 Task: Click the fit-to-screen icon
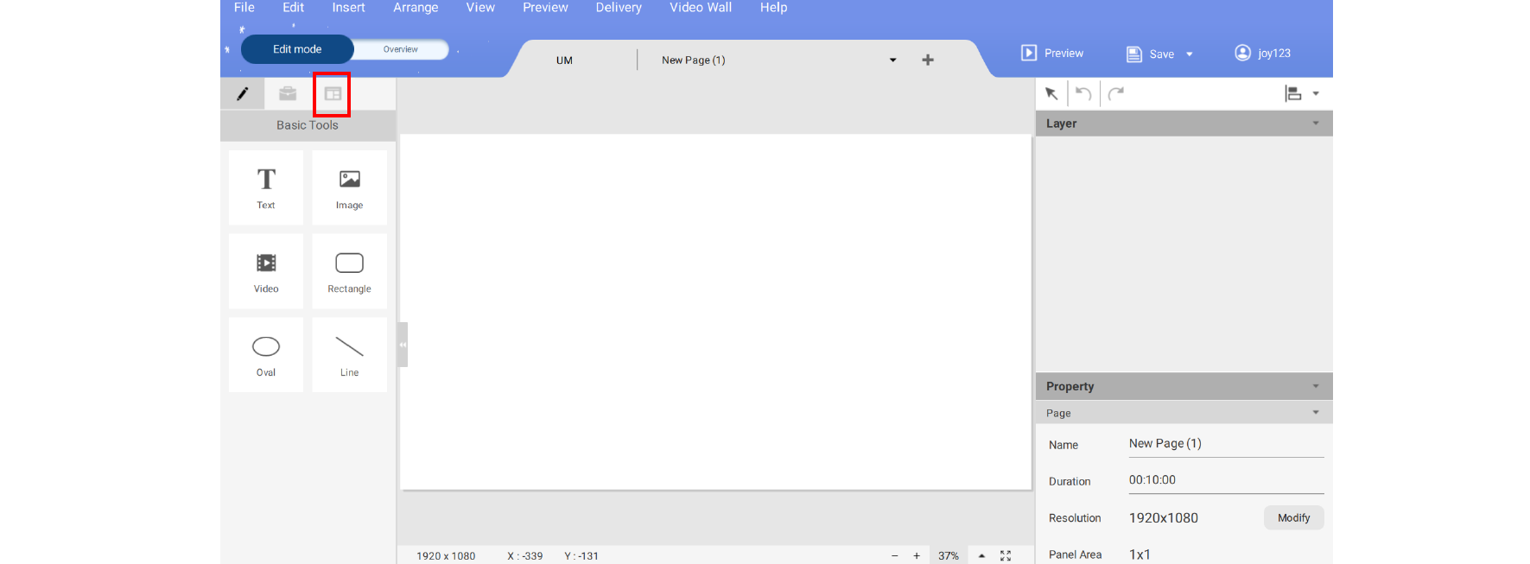(x=1006, y=555)
